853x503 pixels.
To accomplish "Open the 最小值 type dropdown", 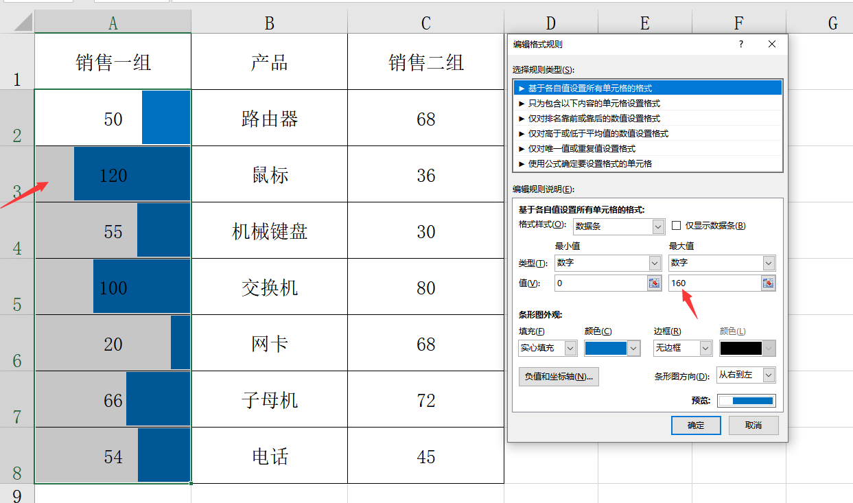I will [x=655, y=263].
